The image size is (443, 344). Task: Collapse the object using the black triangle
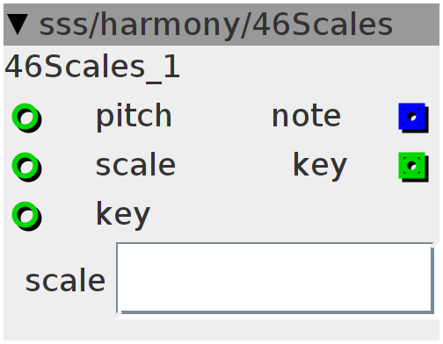[x=18, y=25]
